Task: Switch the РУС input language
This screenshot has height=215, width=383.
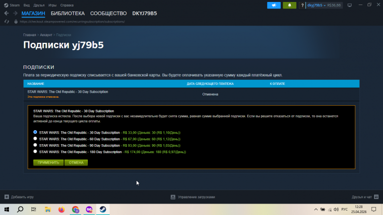Action: pos(345,210)
